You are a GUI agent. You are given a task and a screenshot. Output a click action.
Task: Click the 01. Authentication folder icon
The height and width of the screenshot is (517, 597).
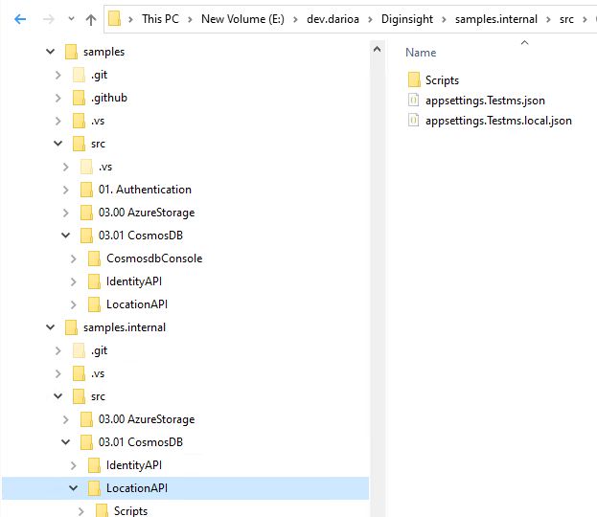click(86, 190)
